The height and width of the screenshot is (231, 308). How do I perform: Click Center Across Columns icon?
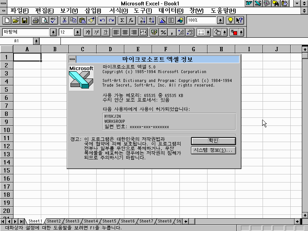click(143, 32)
